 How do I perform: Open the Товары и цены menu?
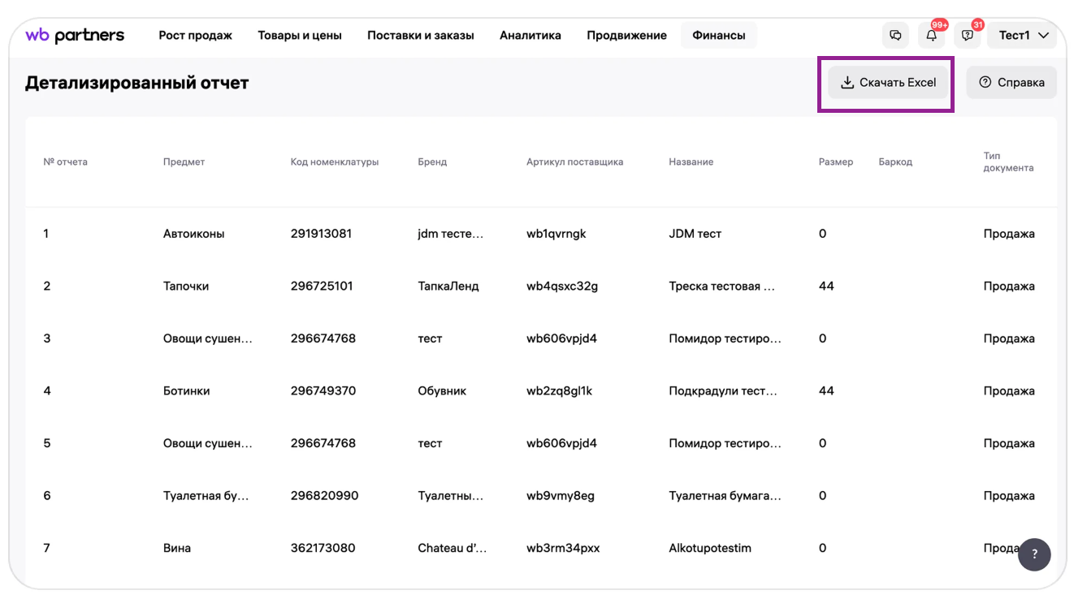tap(300, 36)
